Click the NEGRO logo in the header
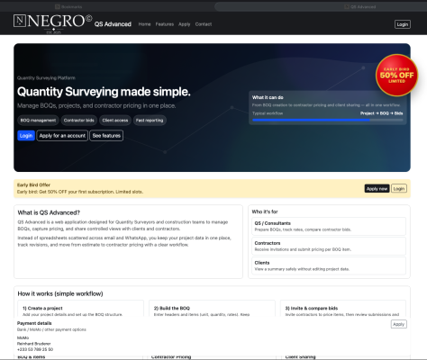Screen dimensions: 427x360 (x=53, y=23)
